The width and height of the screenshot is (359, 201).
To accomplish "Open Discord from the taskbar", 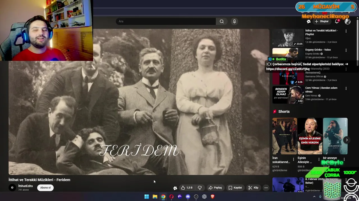I will click(188, 197).
